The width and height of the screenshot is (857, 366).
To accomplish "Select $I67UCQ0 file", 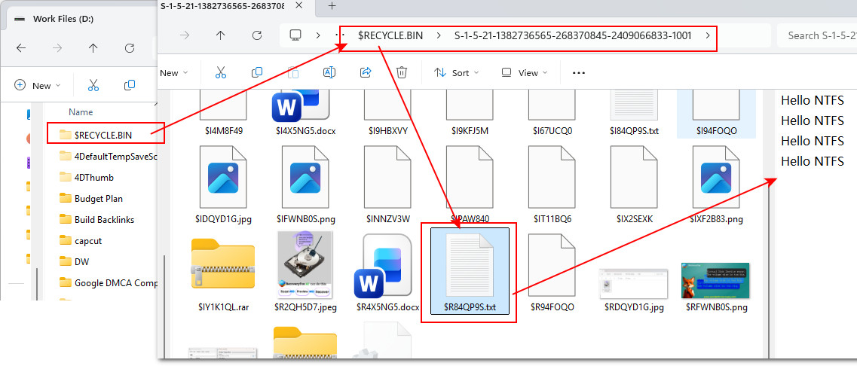I will click(x=552, y=112).
